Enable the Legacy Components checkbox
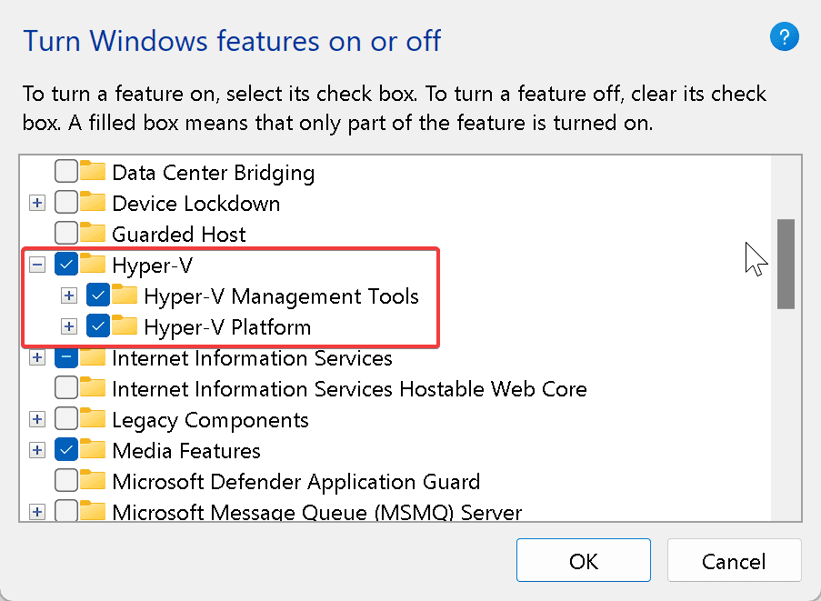This screenshot has width=821, height=601. pyautogui.click(x=66, y=418)
